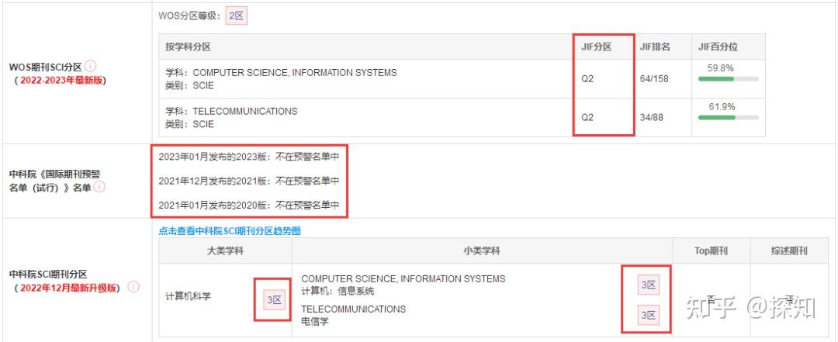
Task: Click the JIF百分位 column header
Action: pyautogui.click(x=718, y=47)
